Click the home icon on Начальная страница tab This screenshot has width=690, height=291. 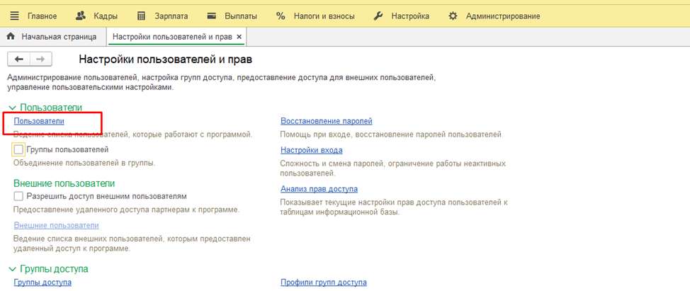[x=11, y=36]
